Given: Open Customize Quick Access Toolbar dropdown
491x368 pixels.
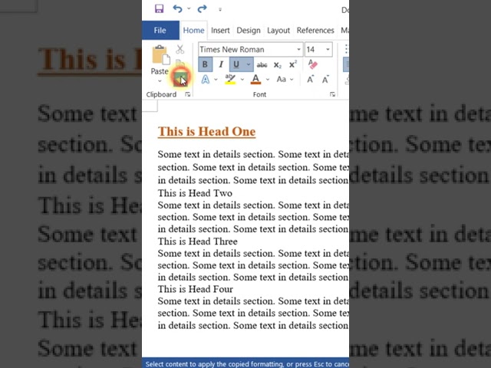Looking at the screenshot, I should click(220, 9).
